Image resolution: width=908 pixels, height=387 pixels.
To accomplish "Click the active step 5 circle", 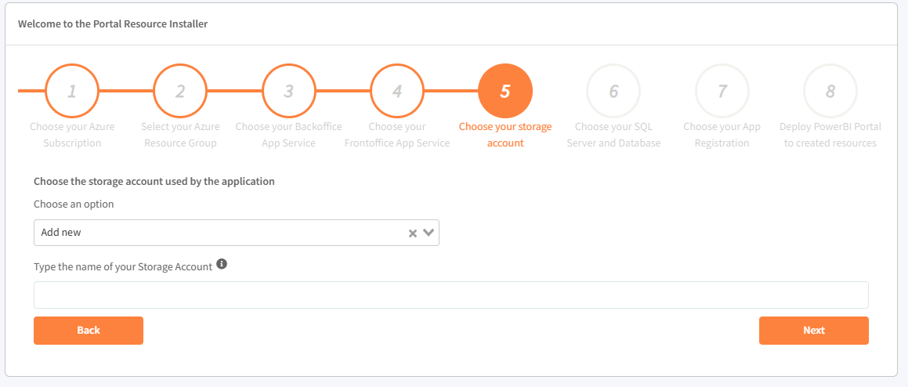I will point(505,91).
